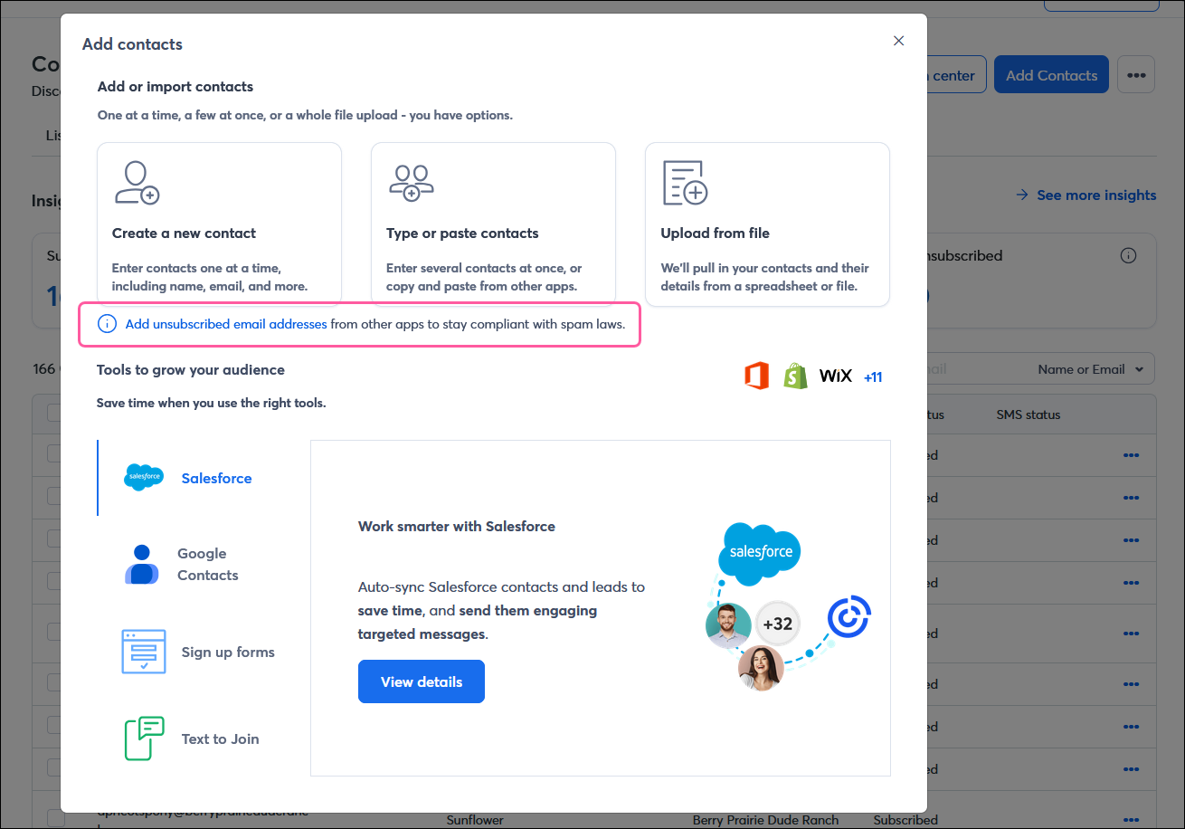Viewport: 1185px width, 829px height.
Task: Toggle the select-all checkbox in the table header
Action: pos(54,413)
